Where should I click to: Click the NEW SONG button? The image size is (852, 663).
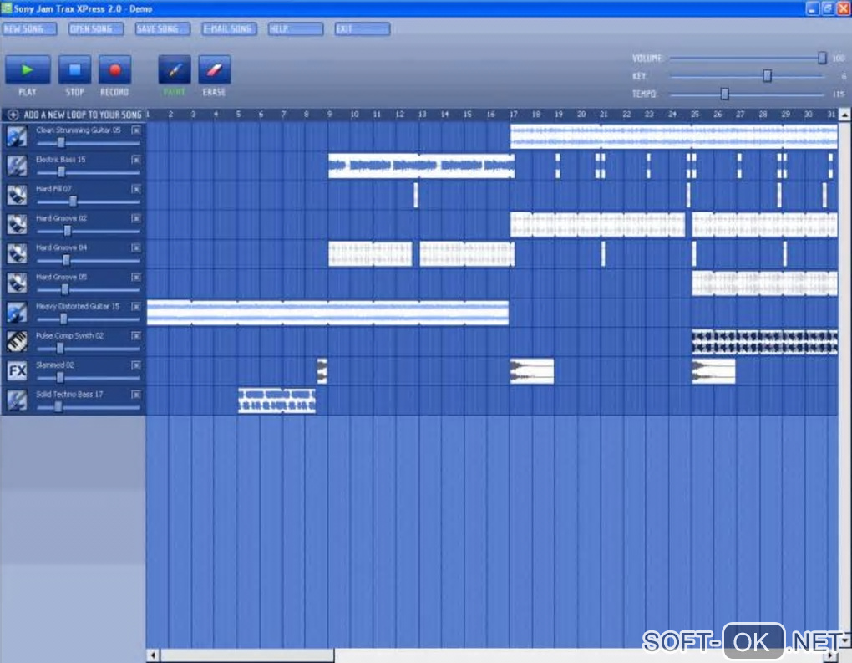[x=28, y=28]
